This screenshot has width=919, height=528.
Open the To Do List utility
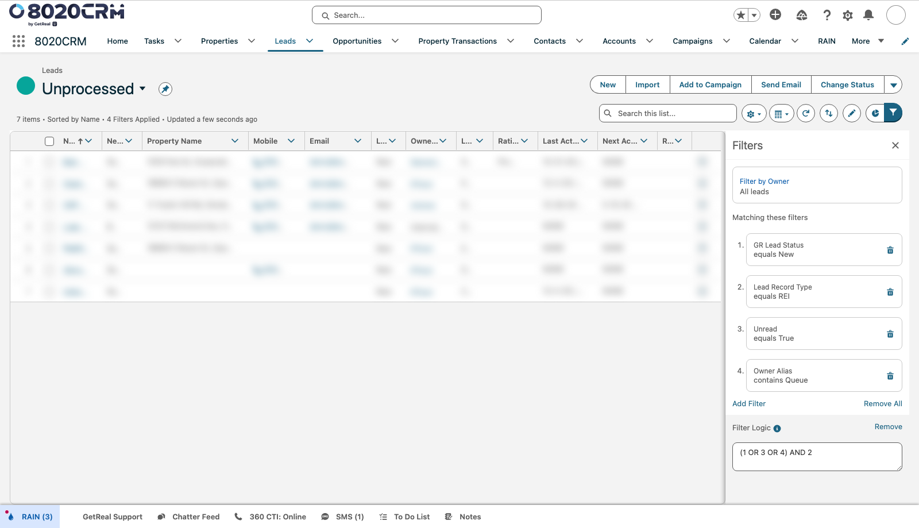click(404, 517)
